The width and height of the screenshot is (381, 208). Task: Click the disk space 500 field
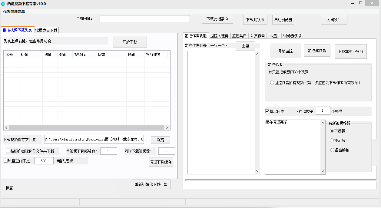click(x=44, y=161)
